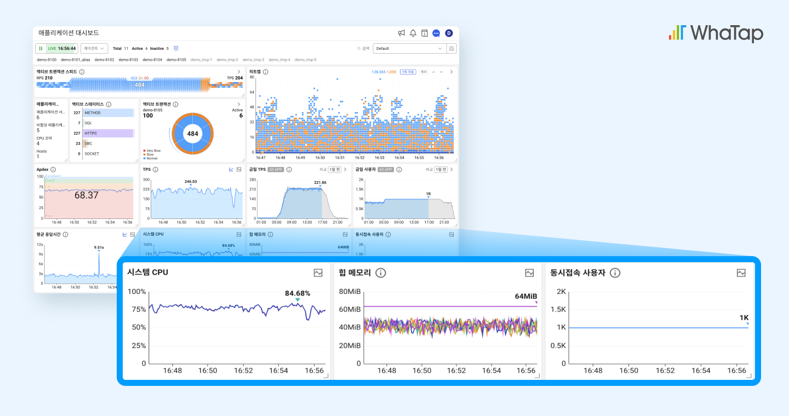Image resolution: width=789 pixels, height=416 pixels.
Task: Toggle the 에러 filter on heatmap
Action: tap(424, 72)
